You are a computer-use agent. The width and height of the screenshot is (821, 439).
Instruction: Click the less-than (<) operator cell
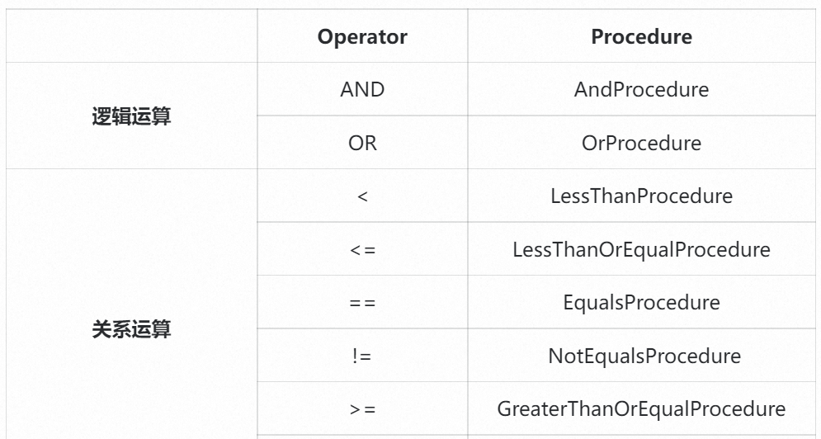click(362, 196)
